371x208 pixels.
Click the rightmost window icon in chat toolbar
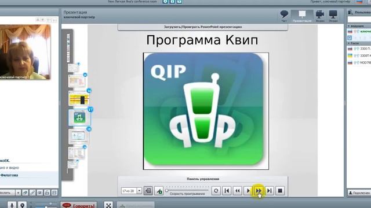54,192
